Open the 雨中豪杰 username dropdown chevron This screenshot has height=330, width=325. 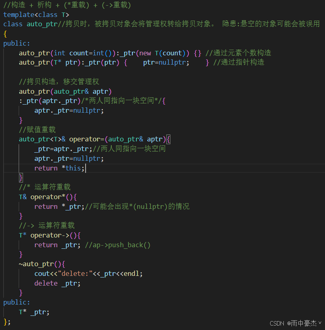(x=319, y=323)
